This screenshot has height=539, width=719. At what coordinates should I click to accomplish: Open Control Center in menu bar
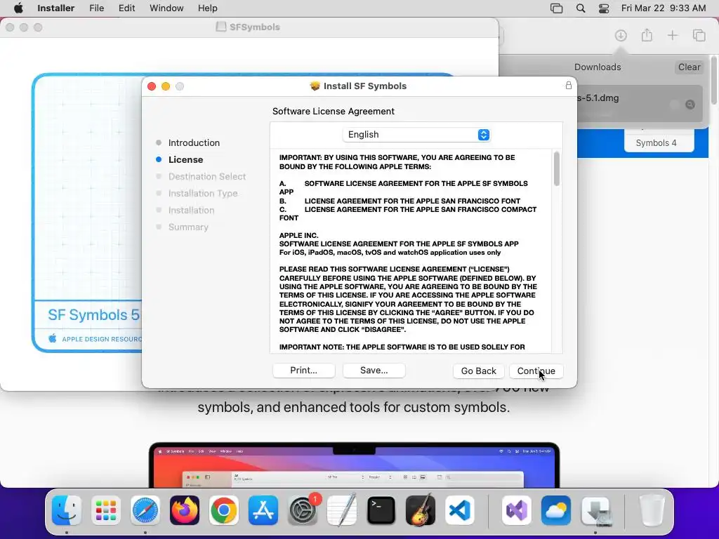pyautogui.click(x=604, y=8)
